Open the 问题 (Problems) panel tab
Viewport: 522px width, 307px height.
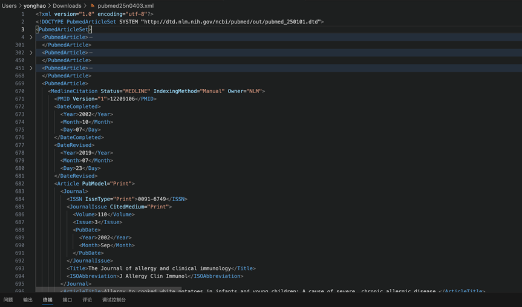click(8, 300)
